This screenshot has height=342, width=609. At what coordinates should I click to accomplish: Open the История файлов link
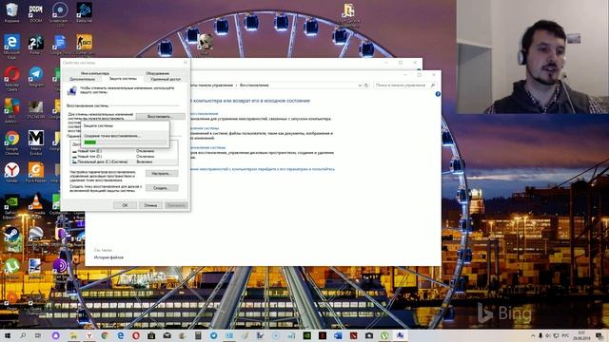tap(108, 257)
